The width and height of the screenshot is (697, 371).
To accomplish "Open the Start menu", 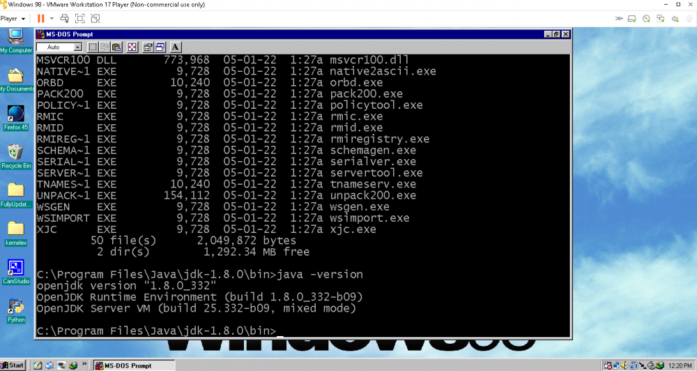I will coord(13,365).
